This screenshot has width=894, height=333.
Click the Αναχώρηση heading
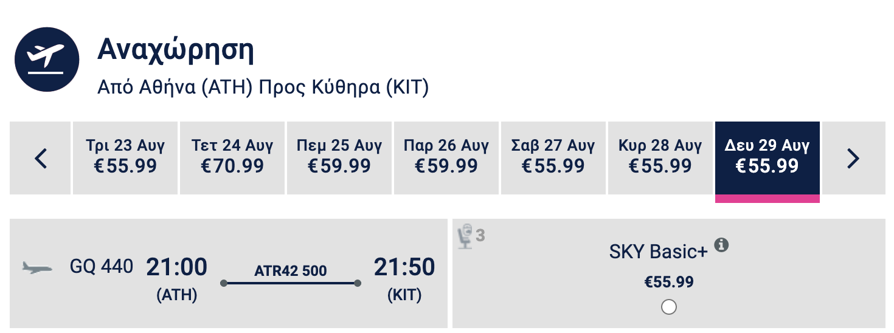tap(175, 51)
